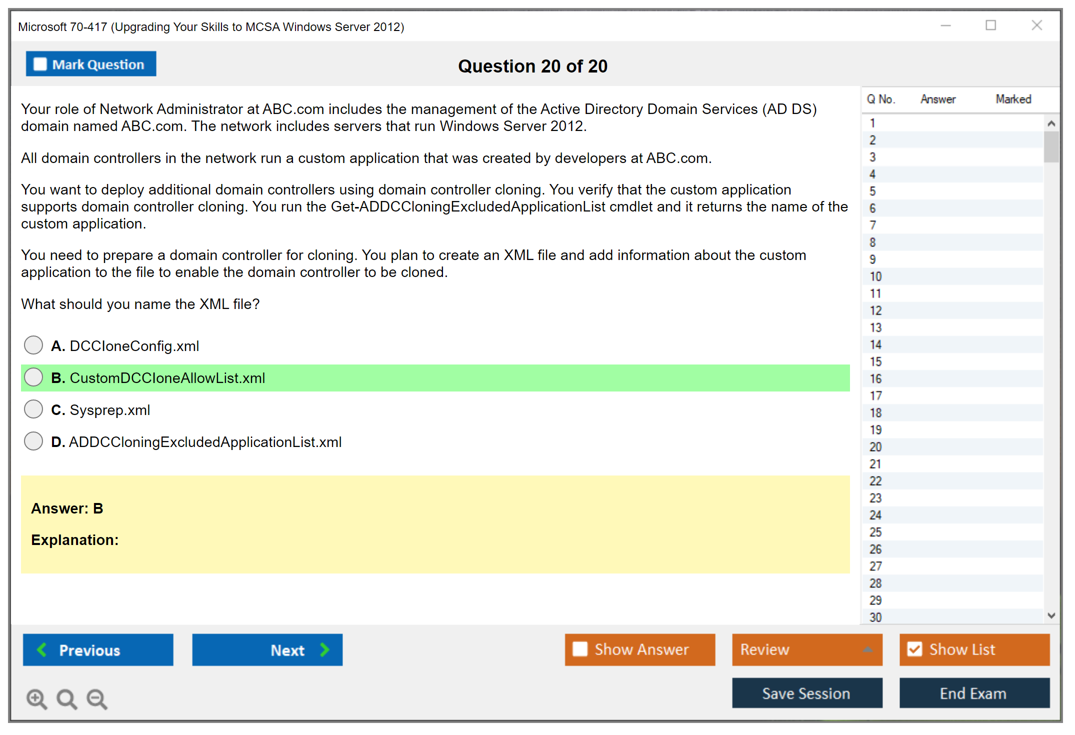
Task: Minimize the exam window
Action: coord(945,25)
